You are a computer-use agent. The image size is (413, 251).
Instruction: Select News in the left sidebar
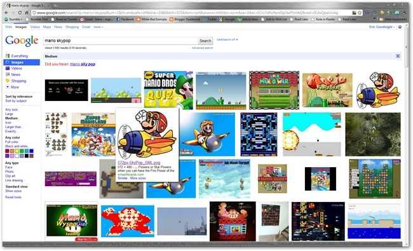point(15,74)
